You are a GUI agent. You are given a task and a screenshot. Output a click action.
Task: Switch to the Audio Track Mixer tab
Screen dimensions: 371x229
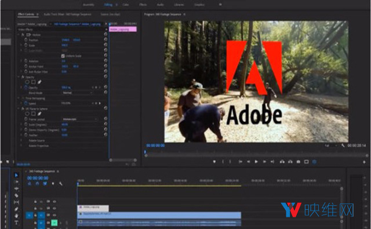pyautogui.click(x=67, y=14)
